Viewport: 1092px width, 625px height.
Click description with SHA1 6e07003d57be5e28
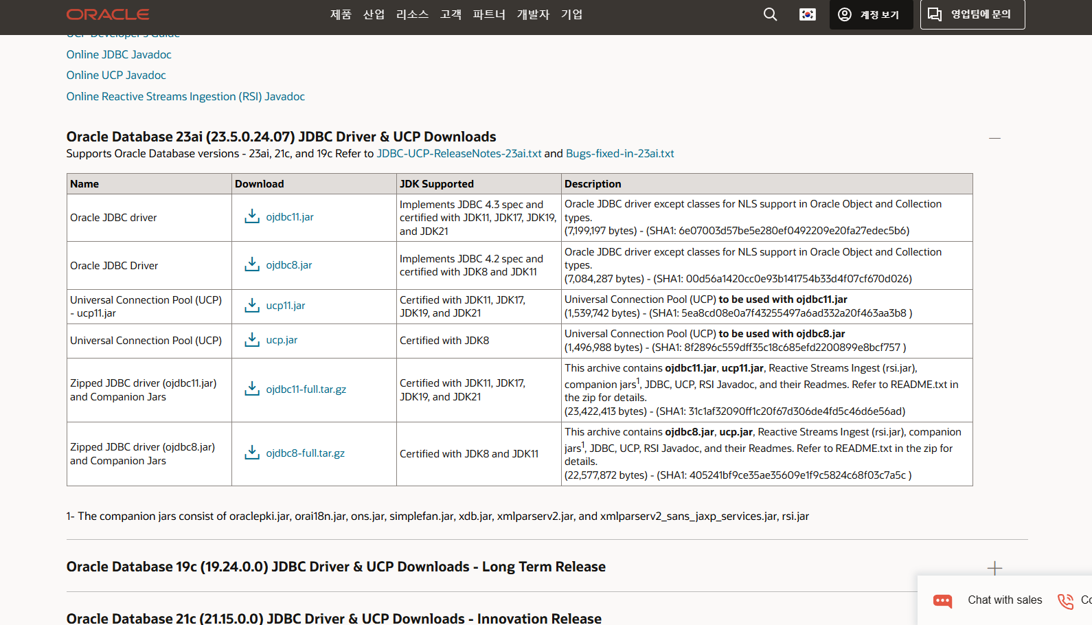[766, 218]
